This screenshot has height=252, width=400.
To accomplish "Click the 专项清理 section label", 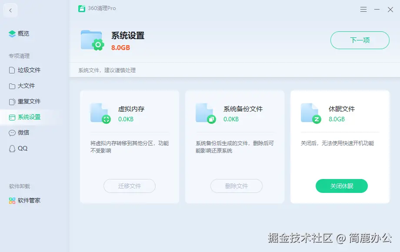I will [19, 56].
